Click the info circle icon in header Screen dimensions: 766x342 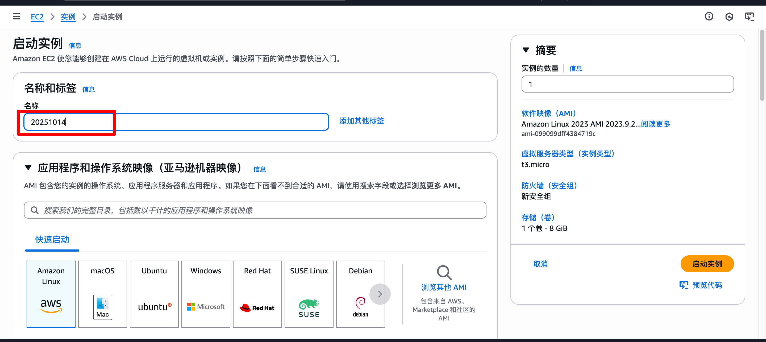pos(709,16)
